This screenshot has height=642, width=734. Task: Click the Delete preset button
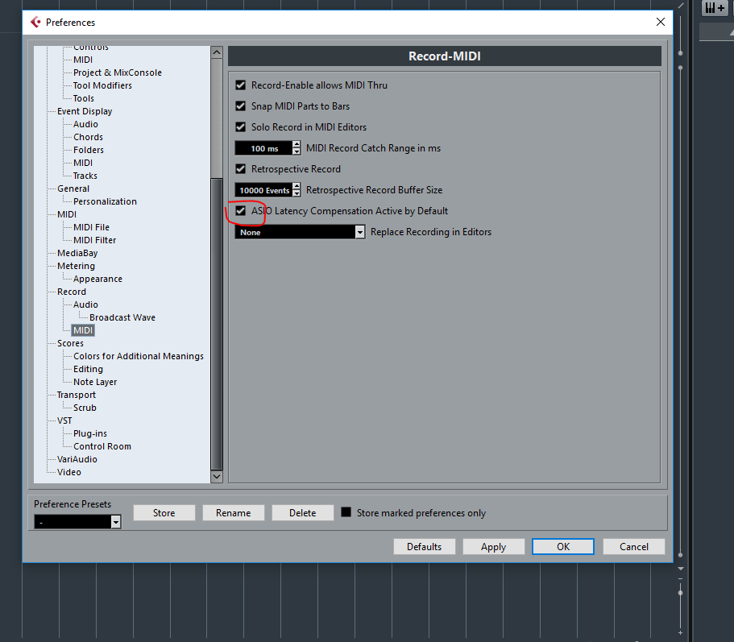coord(302,513)
